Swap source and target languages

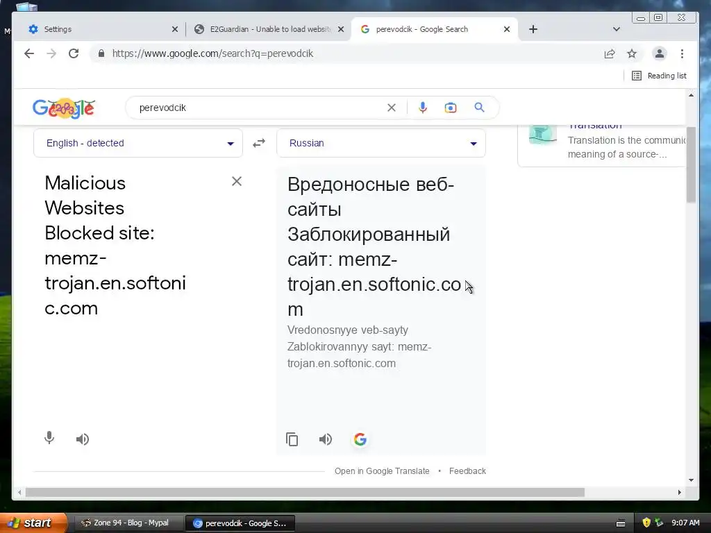point(259,143)
